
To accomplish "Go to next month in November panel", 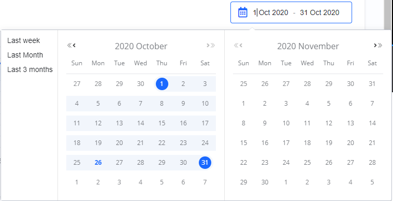I will pos(375,46).
